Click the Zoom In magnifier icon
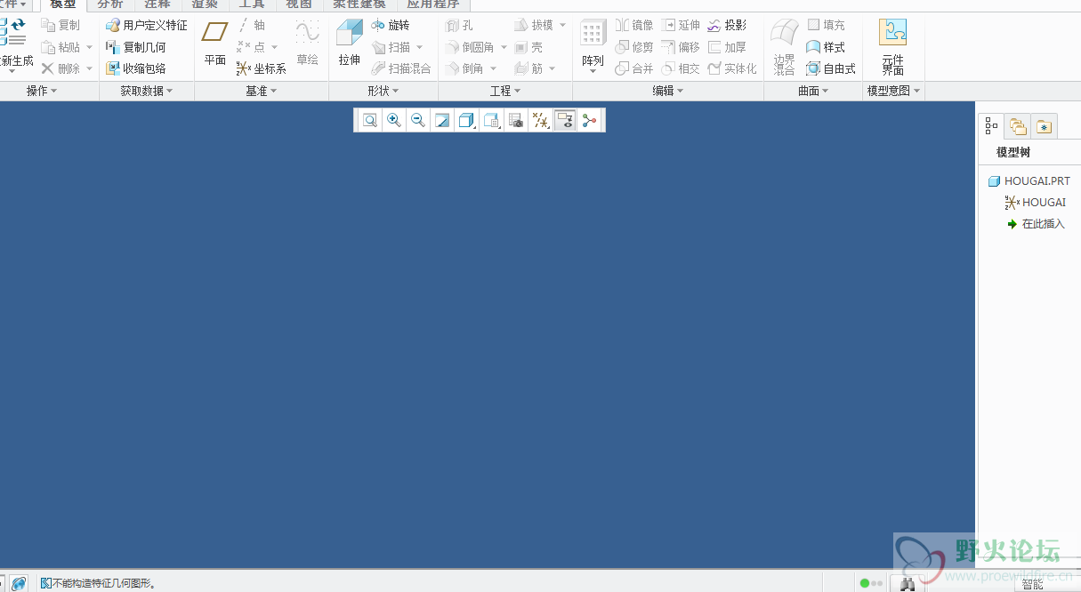 (x=393, y=120)
